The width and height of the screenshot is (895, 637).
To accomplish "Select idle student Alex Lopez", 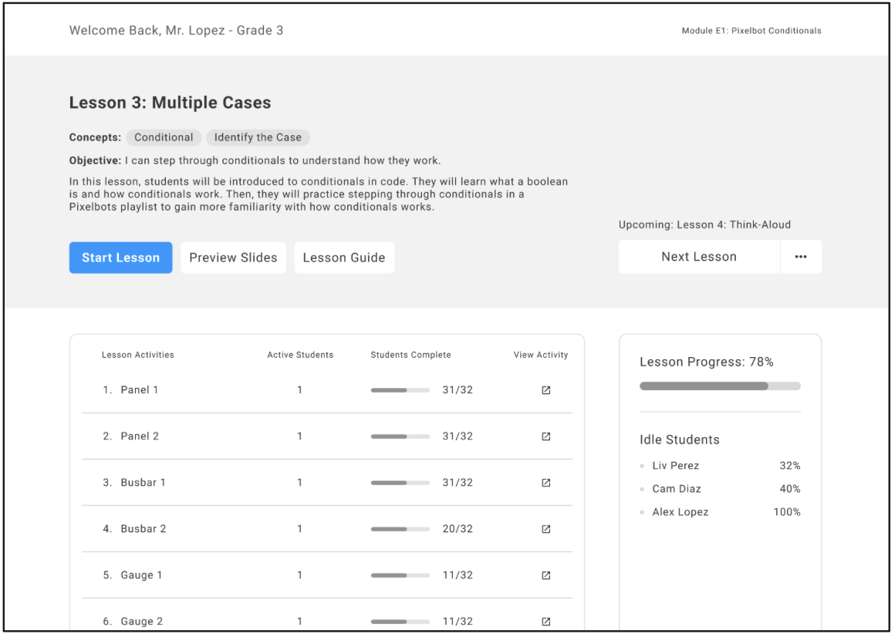I will [x=680, y=512].
